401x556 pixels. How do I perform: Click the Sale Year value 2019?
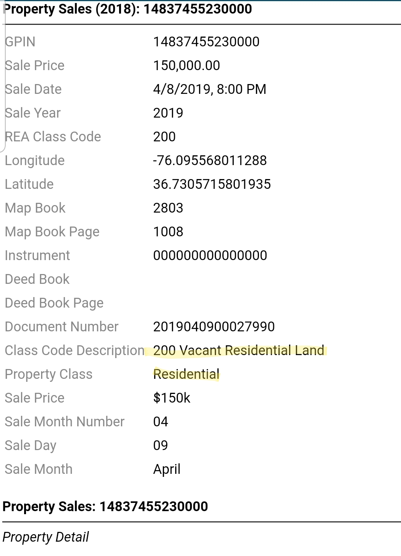pyautogui.click(x=168, y=113)
